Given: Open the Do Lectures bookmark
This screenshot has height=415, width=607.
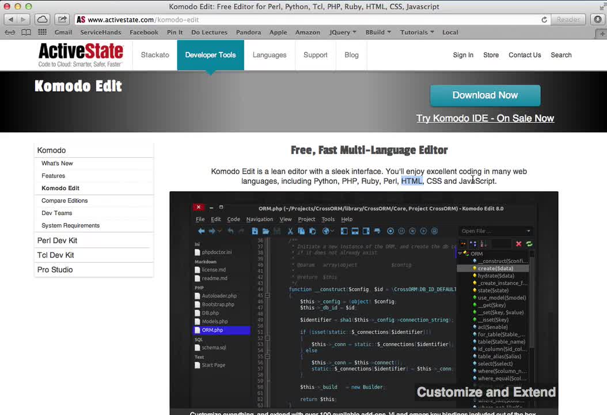Looking at the screenshot, I should pos(210,32).
